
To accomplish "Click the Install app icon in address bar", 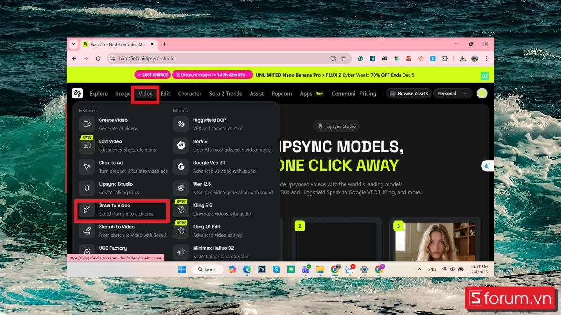I will [333, 58].
